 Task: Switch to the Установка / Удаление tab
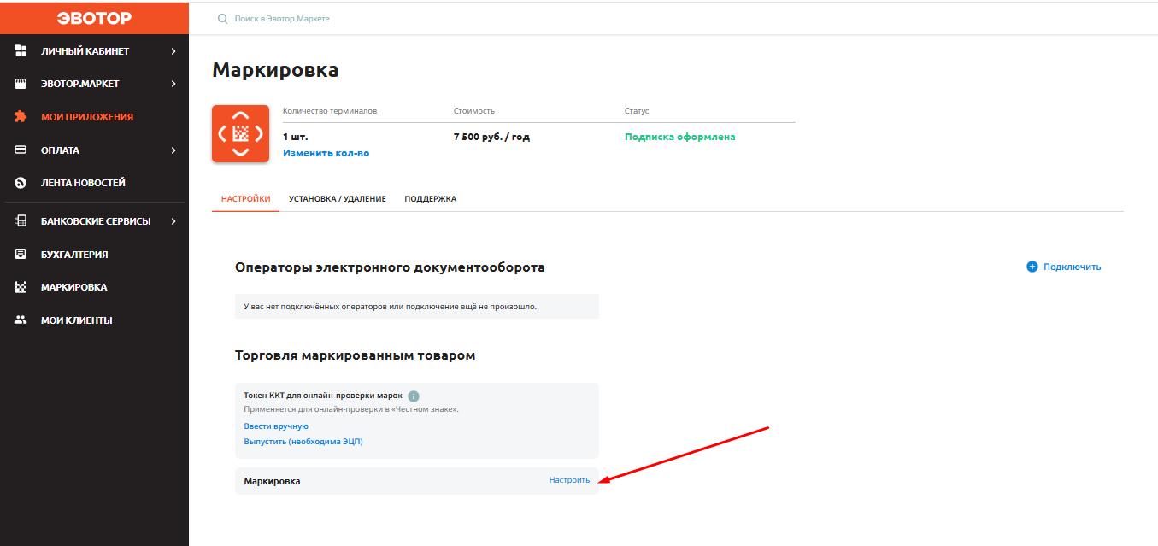pos(338,199)
